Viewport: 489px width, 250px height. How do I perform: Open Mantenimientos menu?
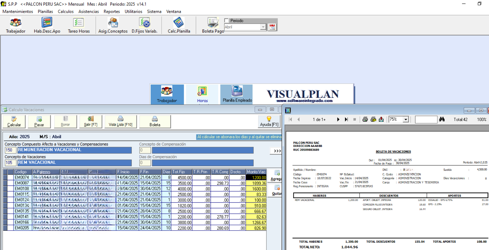18,11
